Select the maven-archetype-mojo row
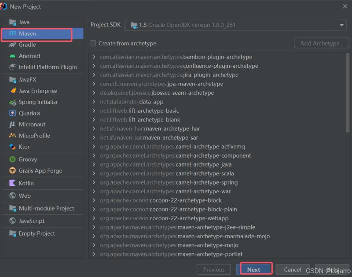The height and width of the screenshot is (277, 352). pos(217,245)
